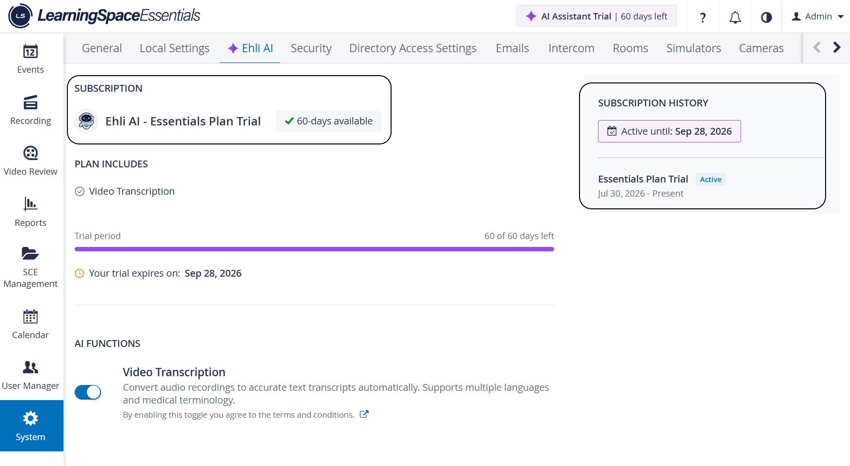Open the Recording section icon
The width and height of the screenshot is (850, 466).
pos(30,102)
